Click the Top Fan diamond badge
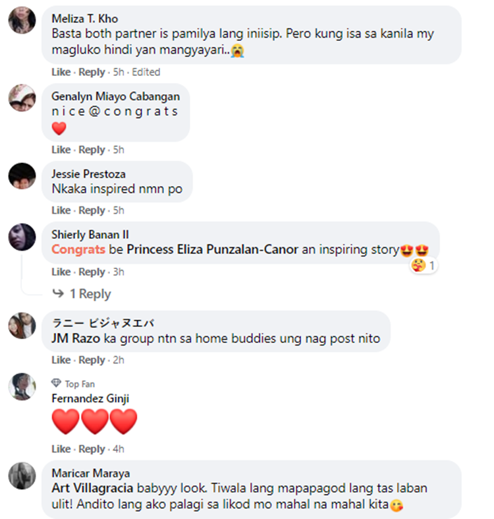Screen dimensions: 494x519 point(56,383)
